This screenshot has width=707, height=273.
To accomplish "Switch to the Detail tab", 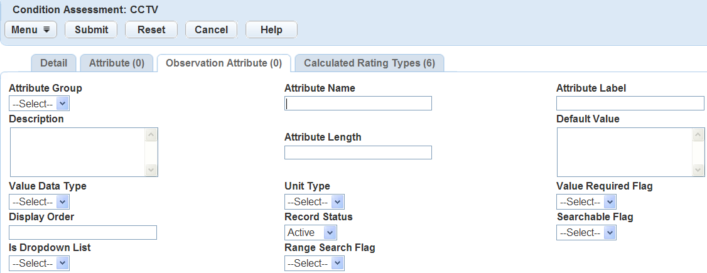I will (x=53, y=63).
